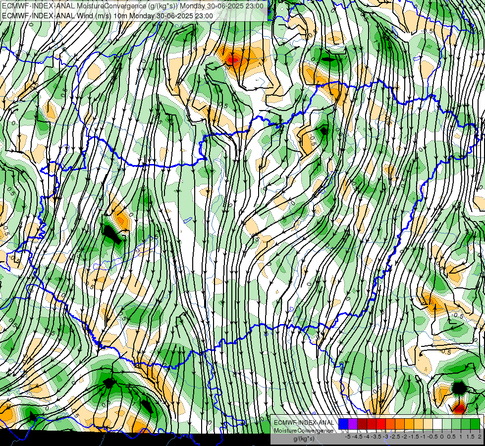Select the darkest red swatch next to purple
The image size is (485, 446).
point(362,424)
